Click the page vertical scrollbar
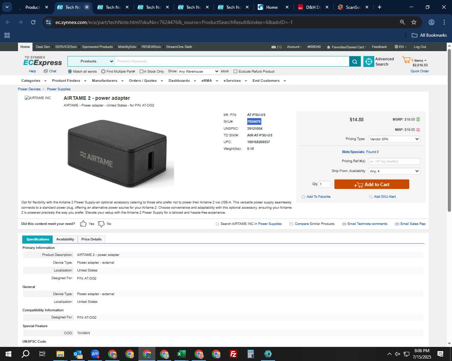Viewport: 452px width, 361px height. [449, 130]
